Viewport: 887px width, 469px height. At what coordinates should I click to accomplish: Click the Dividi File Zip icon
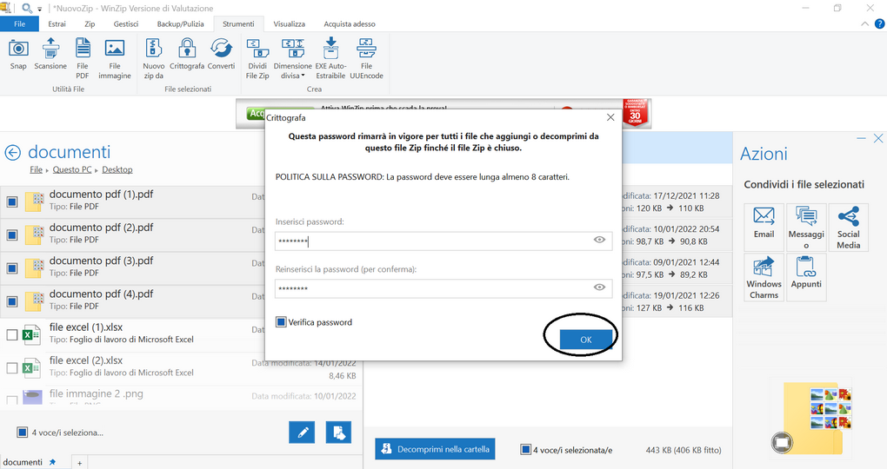pos(257,50)
